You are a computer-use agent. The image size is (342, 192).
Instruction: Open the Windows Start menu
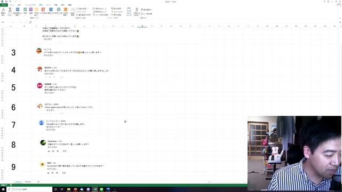click(3, 189)
